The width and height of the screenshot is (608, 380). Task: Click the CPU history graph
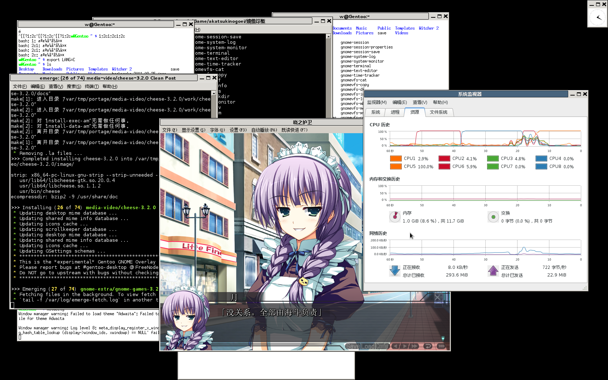(x=485, y=139)
